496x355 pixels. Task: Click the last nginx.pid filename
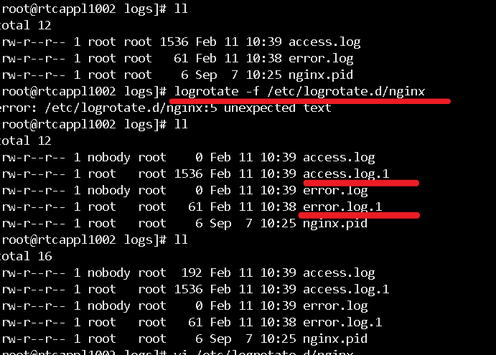(x=335, y=339)
